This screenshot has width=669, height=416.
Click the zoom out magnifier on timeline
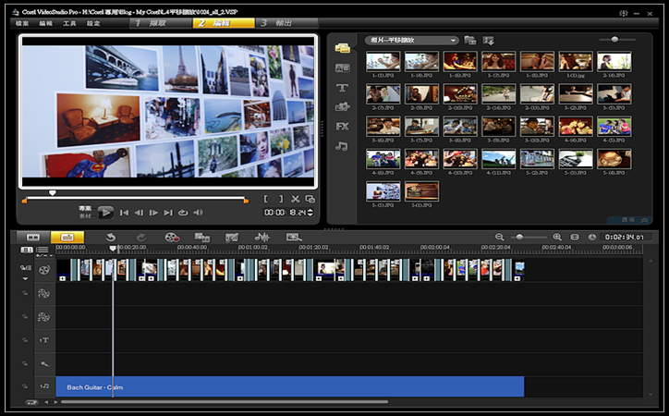coord(500,237)
